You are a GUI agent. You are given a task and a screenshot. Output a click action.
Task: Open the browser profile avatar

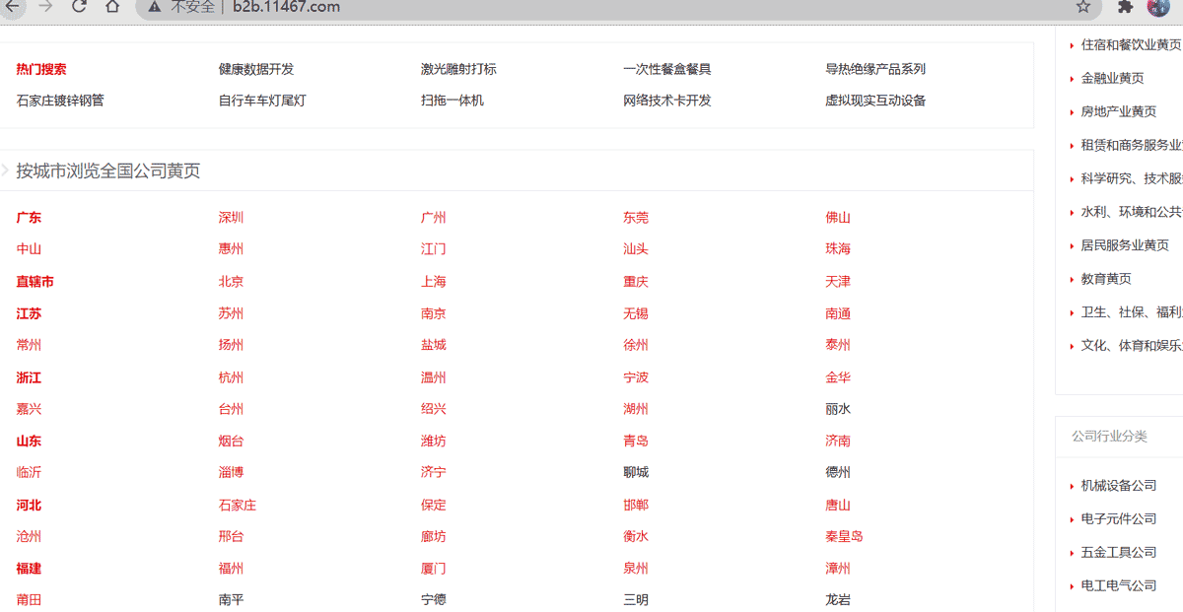1158,8
